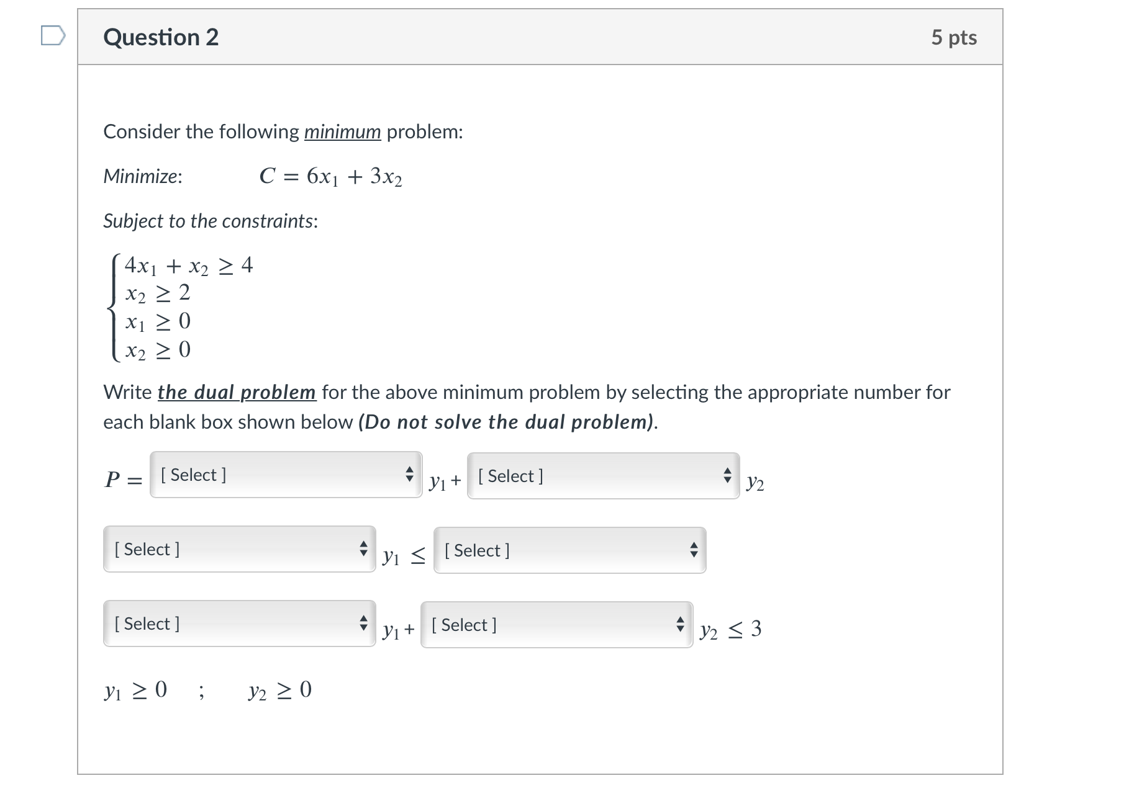Click the y1 ≥ 0 condition text
The width and height of the screenshot is (1129, 809).
[134, 690]
